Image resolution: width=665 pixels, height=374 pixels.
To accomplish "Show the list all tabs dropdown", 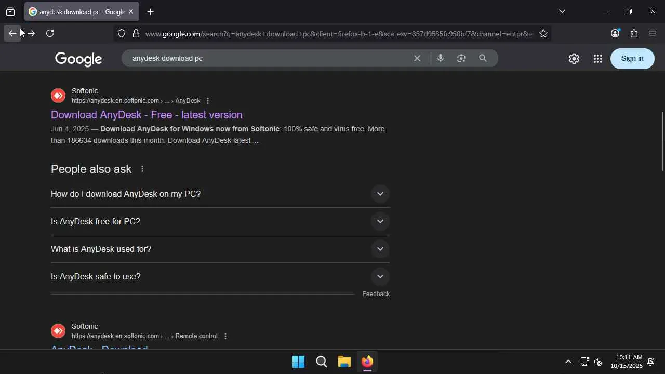I will click(562, 11).
